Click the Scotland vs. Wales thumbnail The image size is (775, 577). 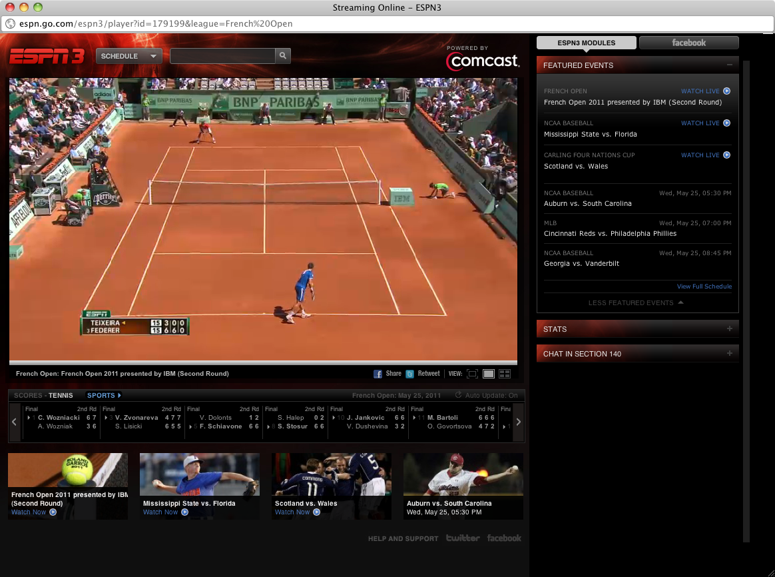click(x=331, y=474)
